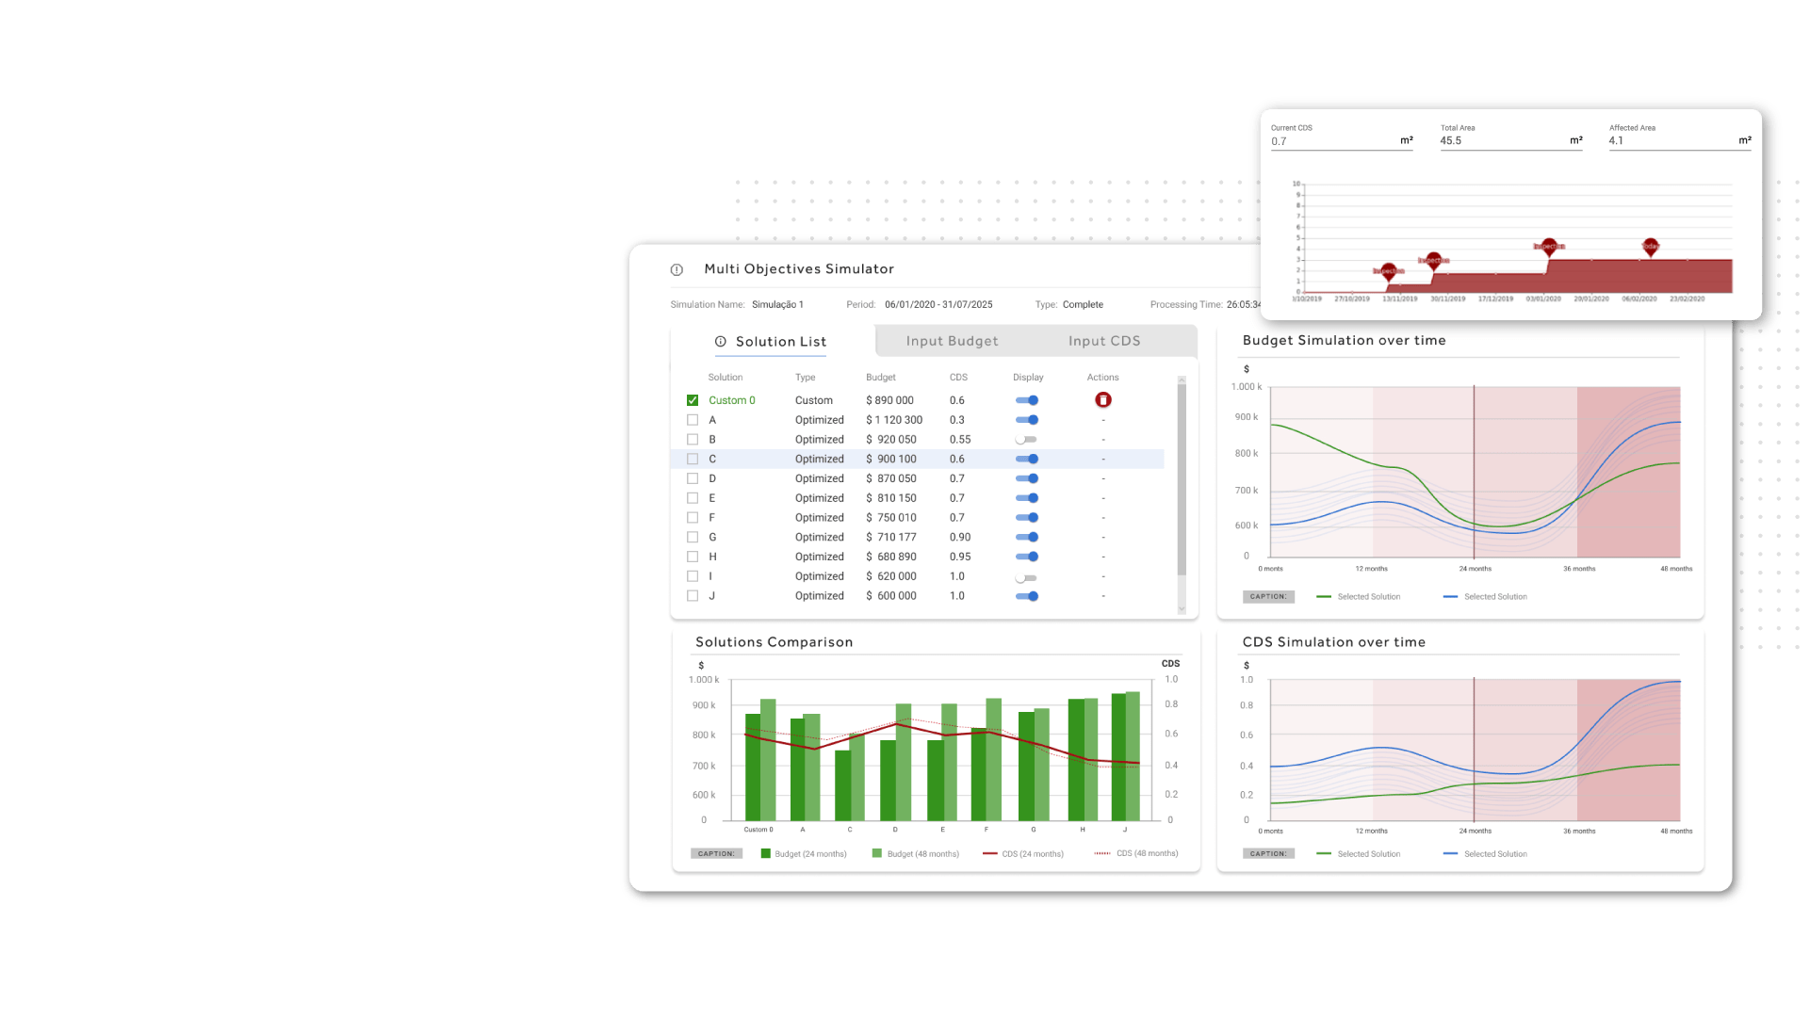
Task: Toggle display switch for solution A
Action: (x=1027, y=419)
